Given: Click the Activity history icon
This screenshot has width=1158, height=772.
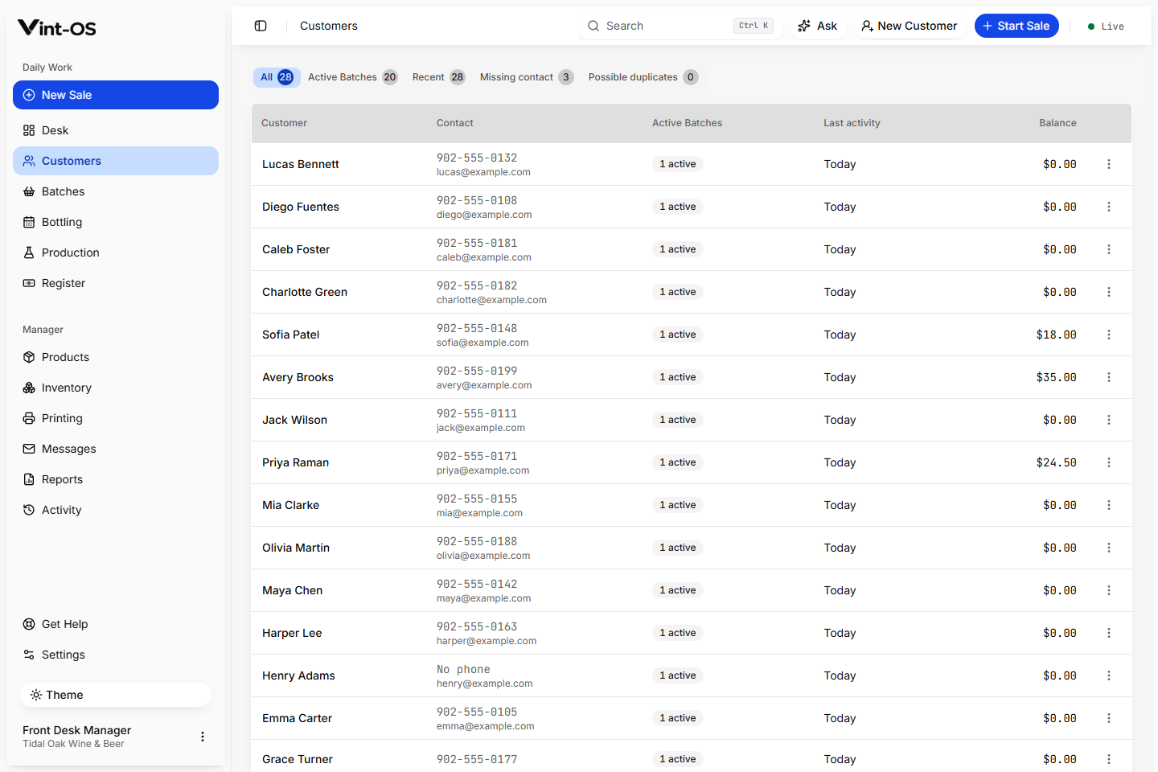Looking at the screenshot, I should click(x=29, y=510).
